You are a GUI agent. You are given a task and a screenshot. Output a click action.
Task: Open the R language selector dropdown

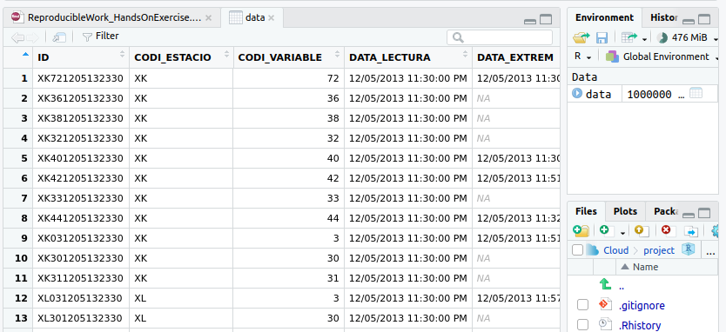583,56
